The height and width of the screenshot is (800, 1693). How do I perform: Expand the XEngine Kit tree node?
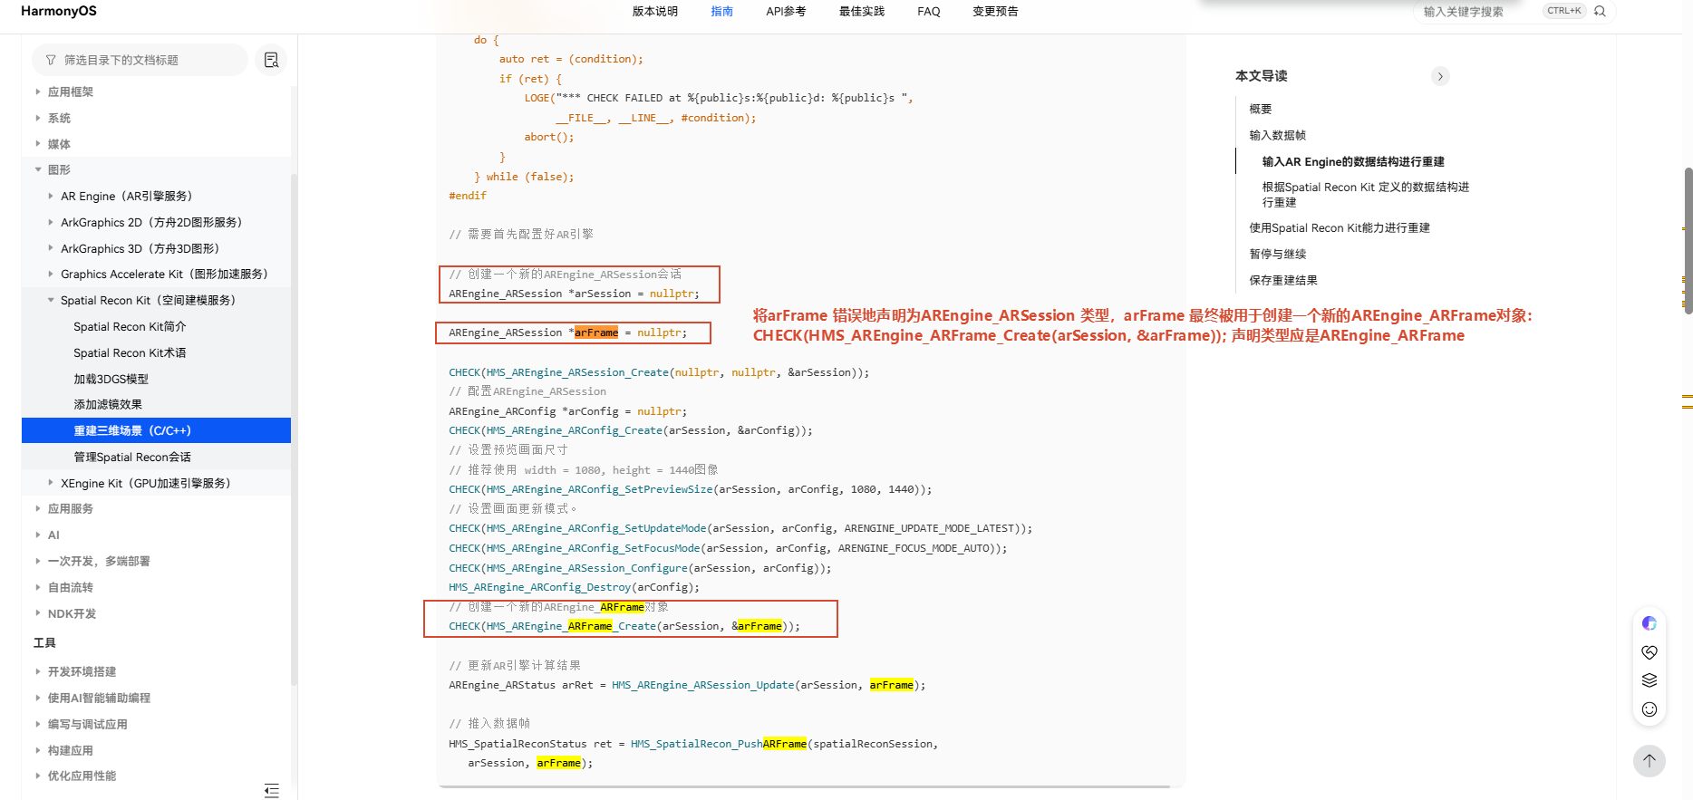coord(51,483)
